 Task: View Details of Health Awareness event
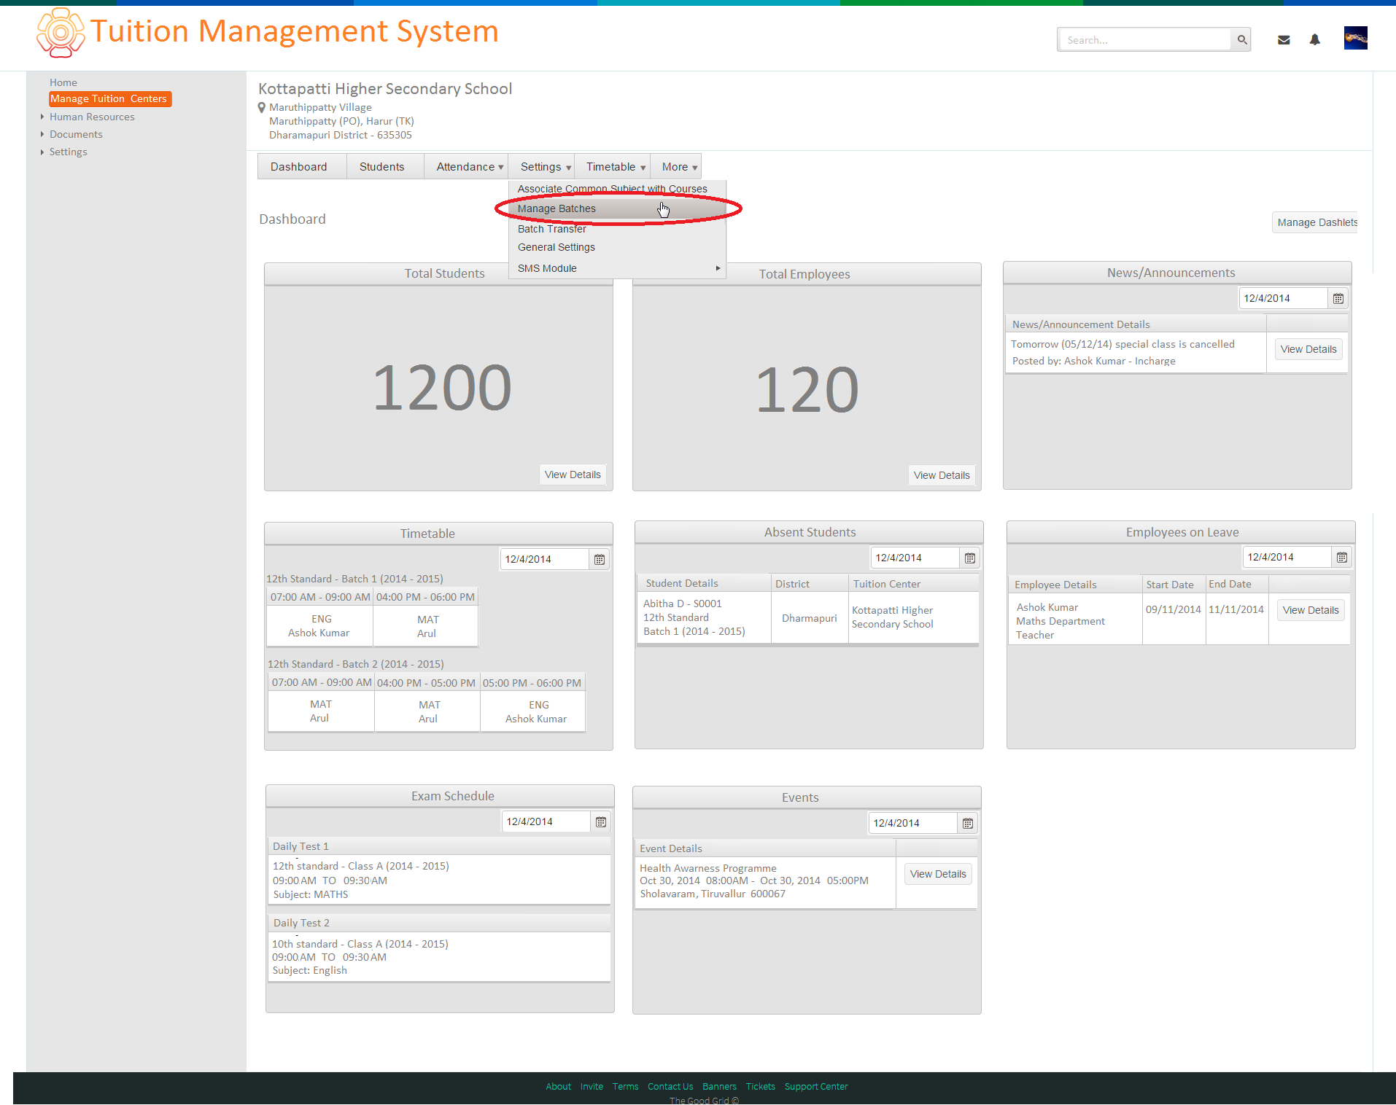(x=938, y=874)
